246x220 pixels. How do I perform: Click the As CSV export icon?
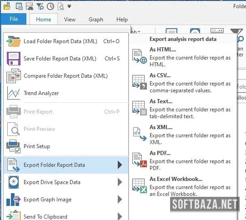(x=140, y=82)
